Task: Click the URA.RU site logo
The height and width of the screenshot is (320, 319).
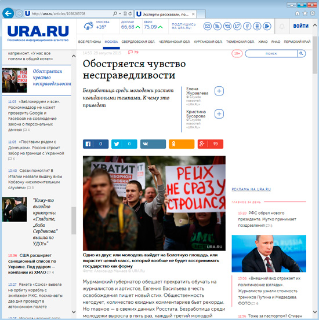Action: (x=38, y=33)
